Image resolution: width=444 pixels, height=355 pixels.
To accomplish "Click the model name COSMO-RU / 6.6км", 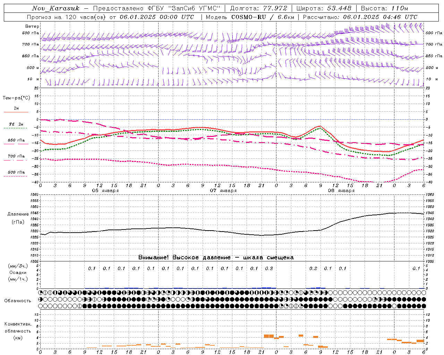I will 263,17.
